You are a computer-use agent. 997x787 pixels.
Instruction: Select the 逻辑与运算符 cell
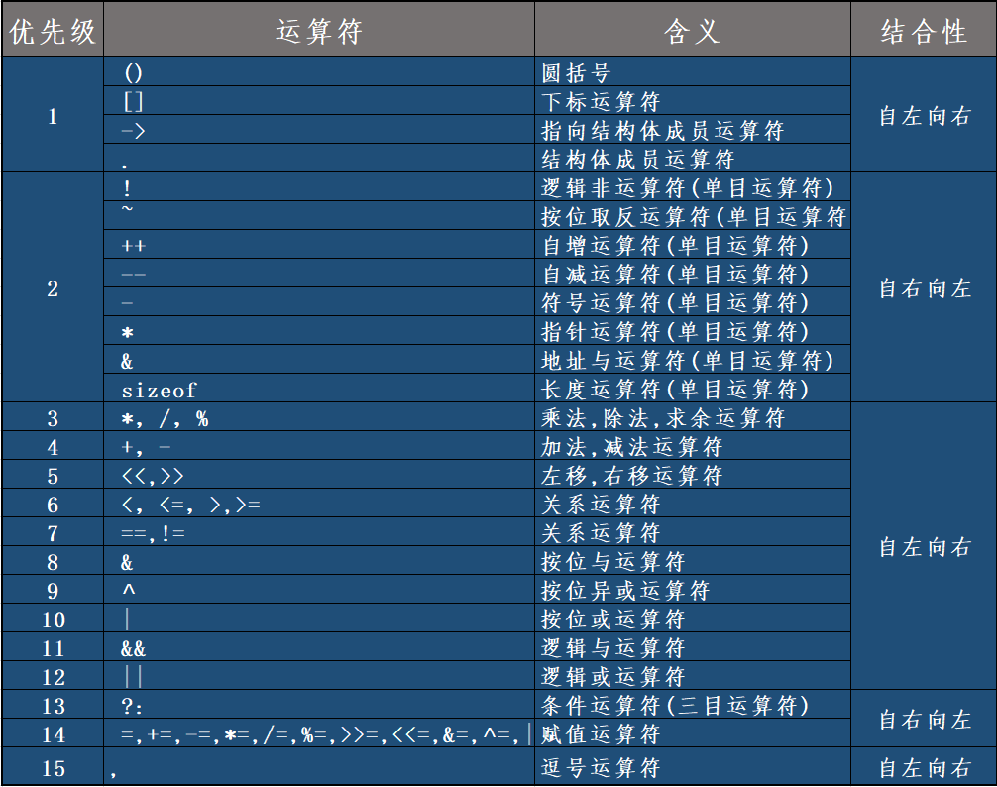[x=693, y=646]
